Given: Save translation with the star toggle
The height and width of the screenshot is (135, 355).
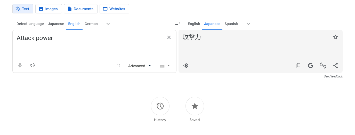Looking at the screenshot, I should click(x=335, y=37).
